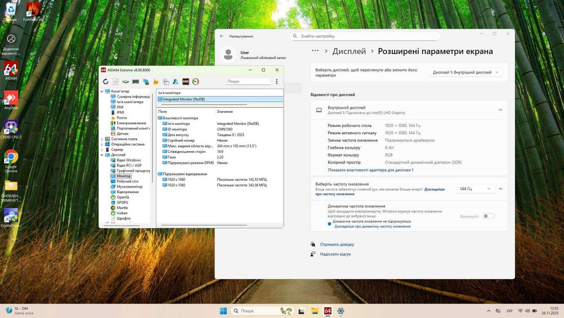
Task: Launch the AIDA64 flame stability test icon
Action: (156, 82)
